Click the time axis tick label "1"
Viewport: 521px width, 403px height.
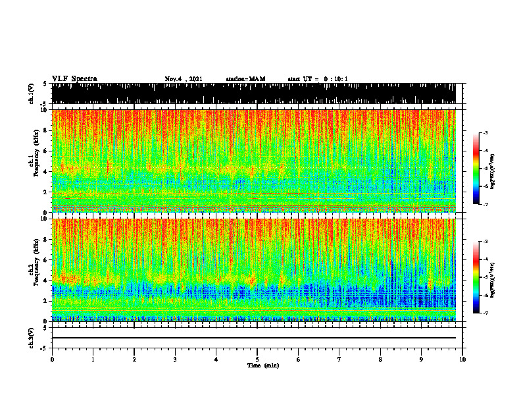coord(93,360)
